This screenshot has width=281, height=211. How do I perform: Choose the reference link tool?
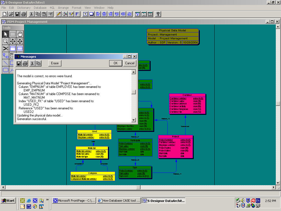5,56
